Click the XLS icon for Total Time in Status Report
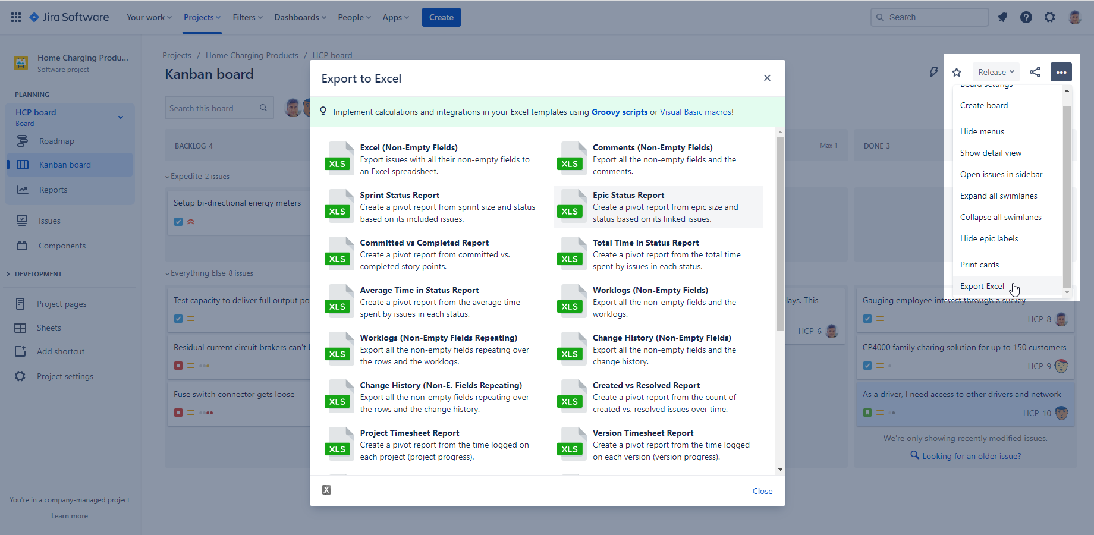 [571, 253]
